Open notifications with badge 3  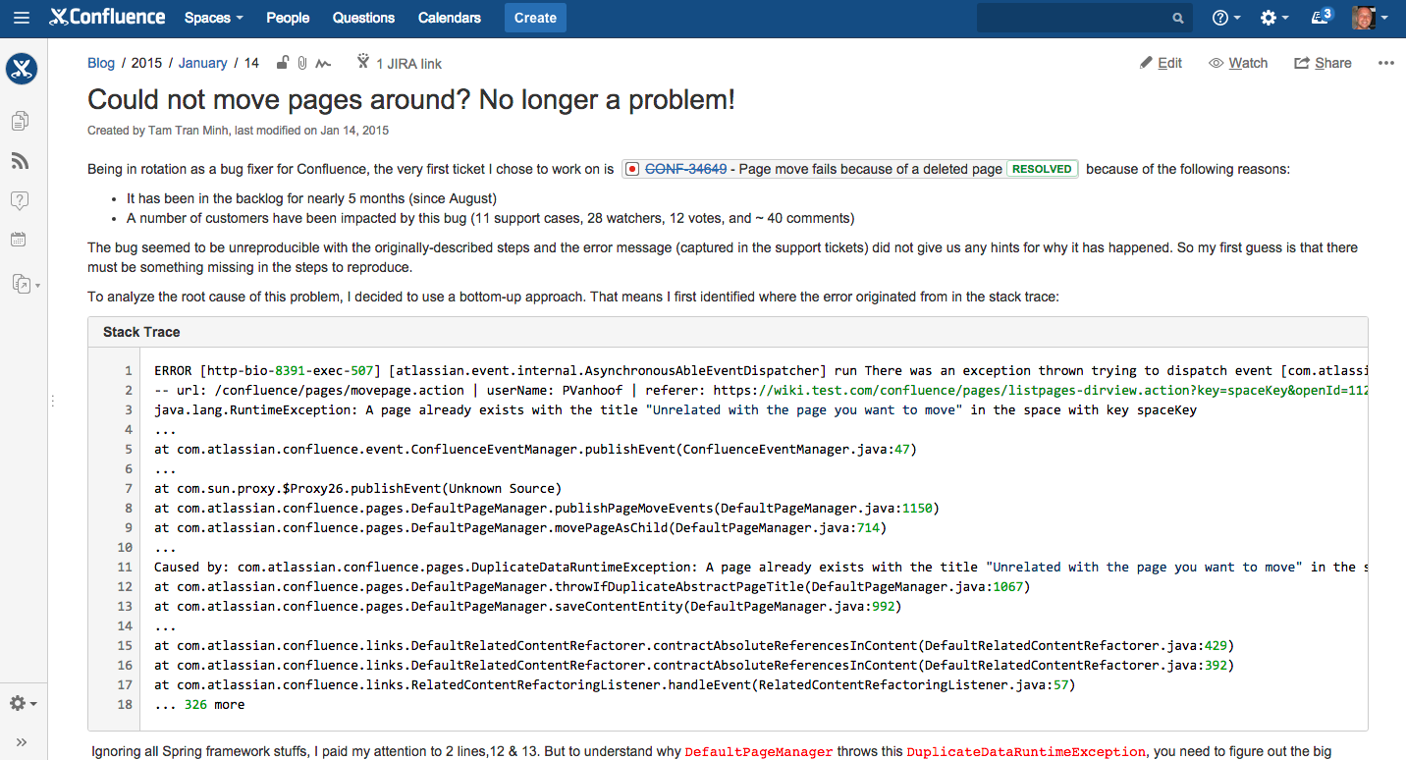pyautogui.click(x=1323, y=17)
